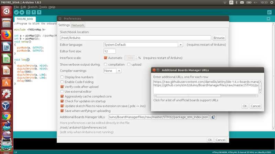Viewport: 275px width, 154px height.
Task: Toggle Update sketch files to new extension
Action: 62,106
